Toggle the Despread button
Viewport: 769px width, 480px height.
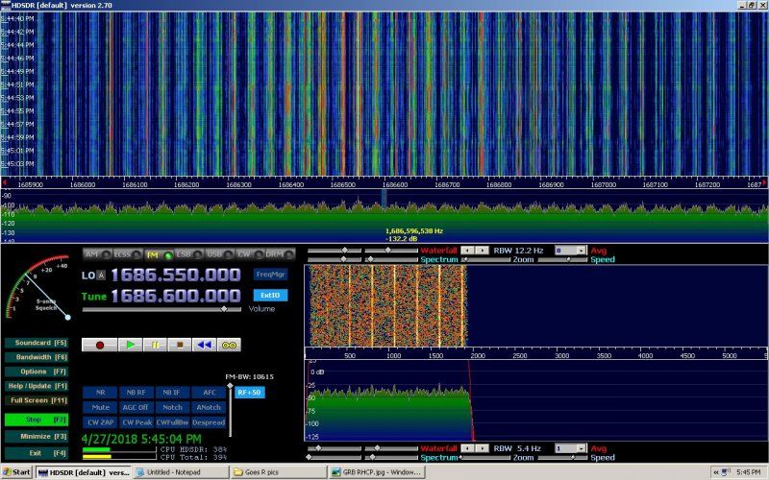coord(209,422)
